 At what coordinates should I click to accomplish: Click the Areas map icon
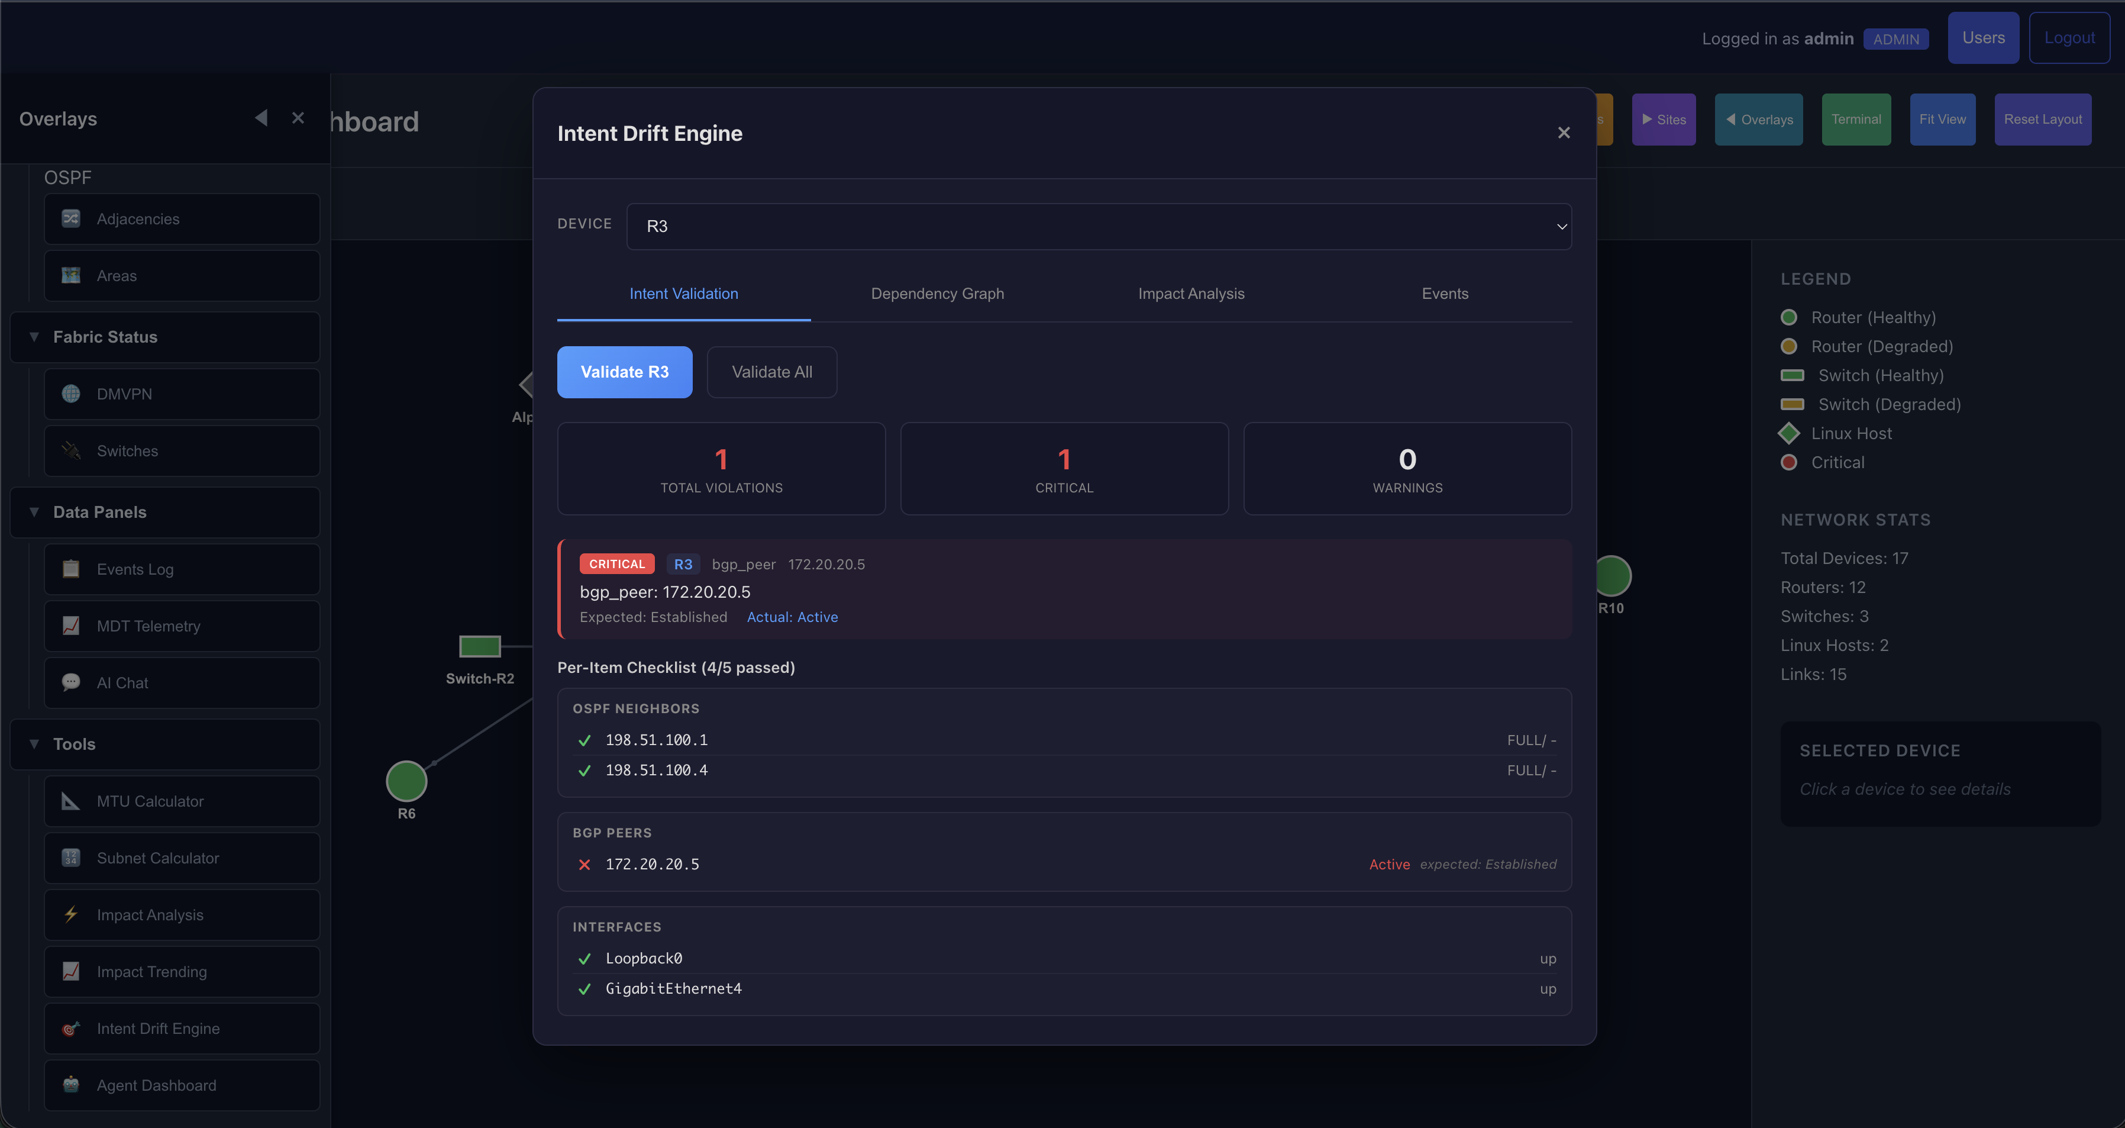(71, 276)
